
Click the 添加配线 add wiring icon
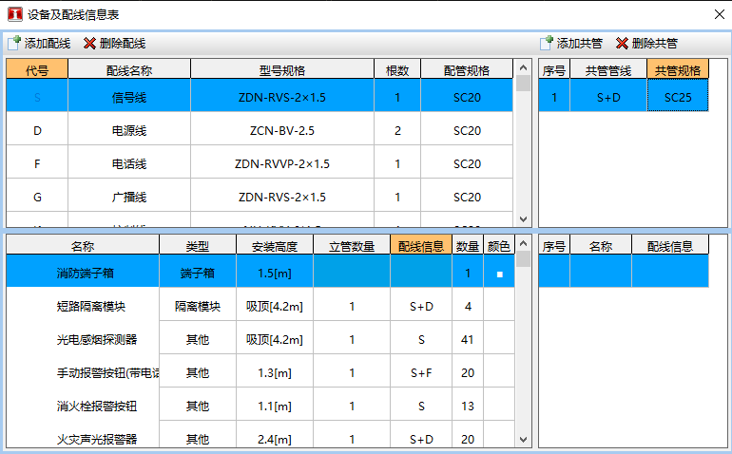point(14,44)
